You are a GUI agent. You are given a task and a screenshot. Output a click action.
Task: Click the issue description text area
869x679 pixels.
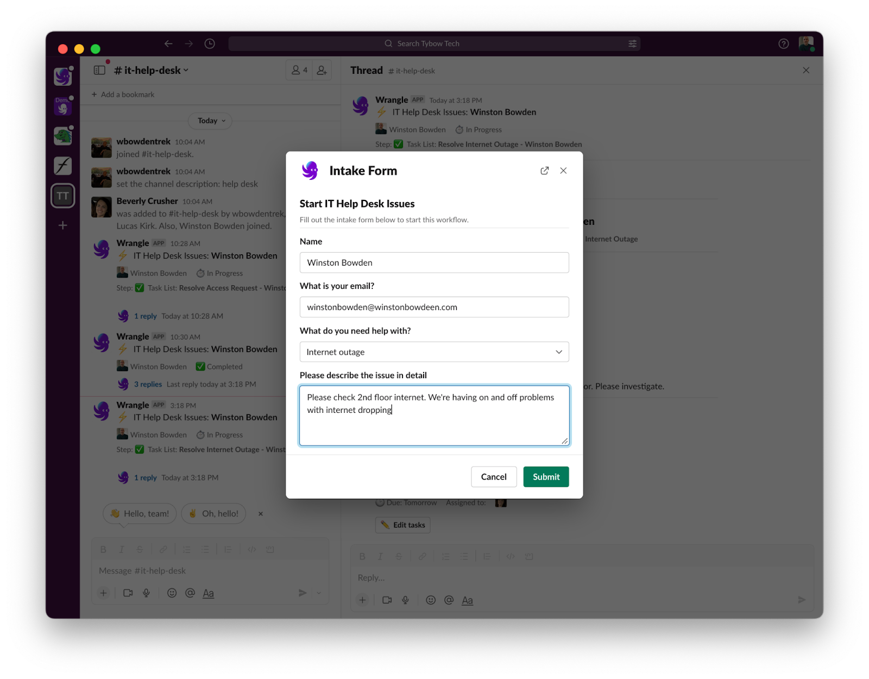(x=434, y=416)
